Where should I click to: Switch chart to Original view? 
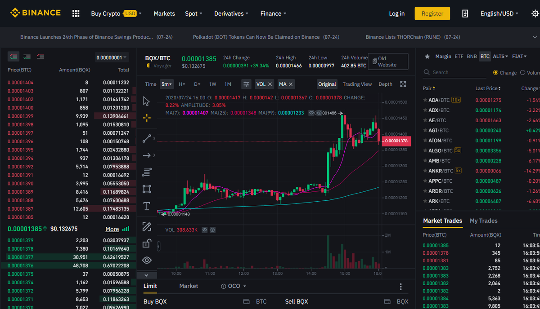327,84
